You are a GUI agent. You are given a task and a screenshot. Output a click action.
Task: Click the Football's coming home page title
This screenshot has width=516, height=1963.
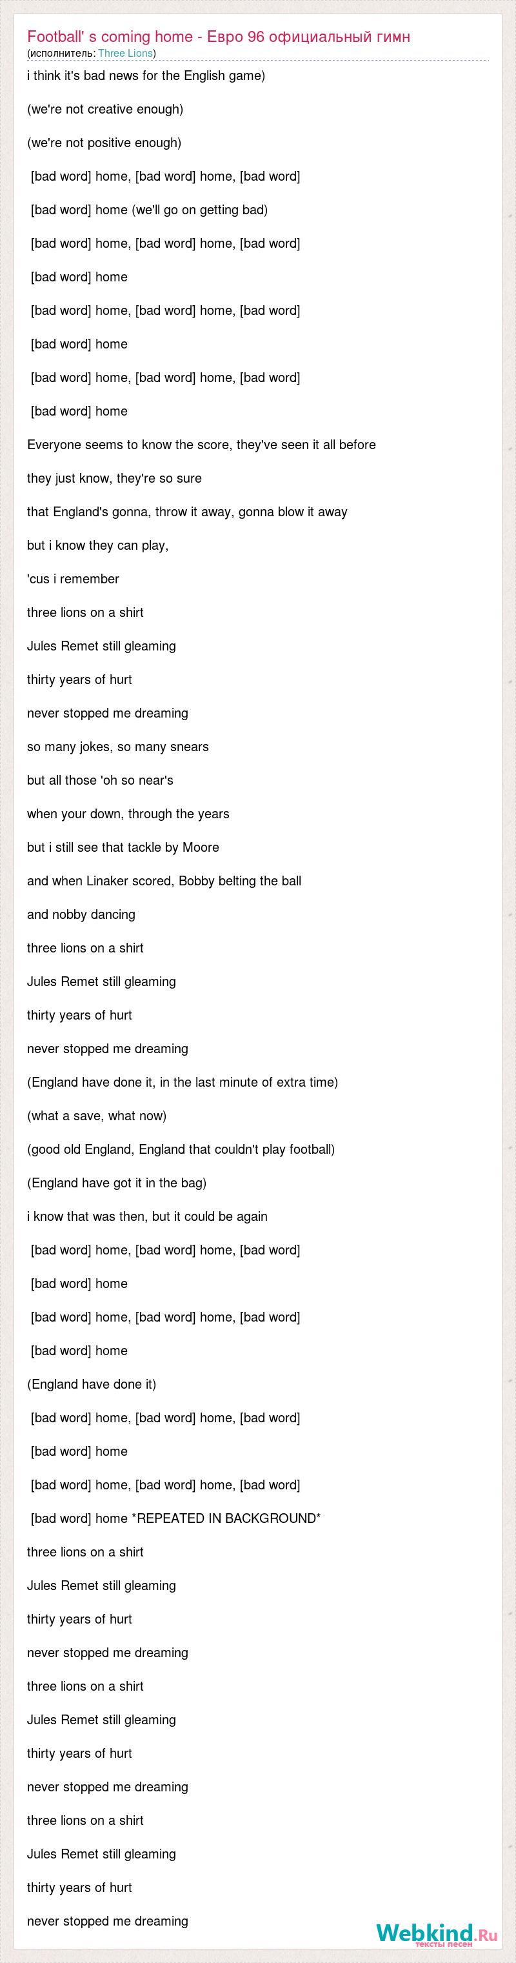pyautogui.click(x=219, y=37)
